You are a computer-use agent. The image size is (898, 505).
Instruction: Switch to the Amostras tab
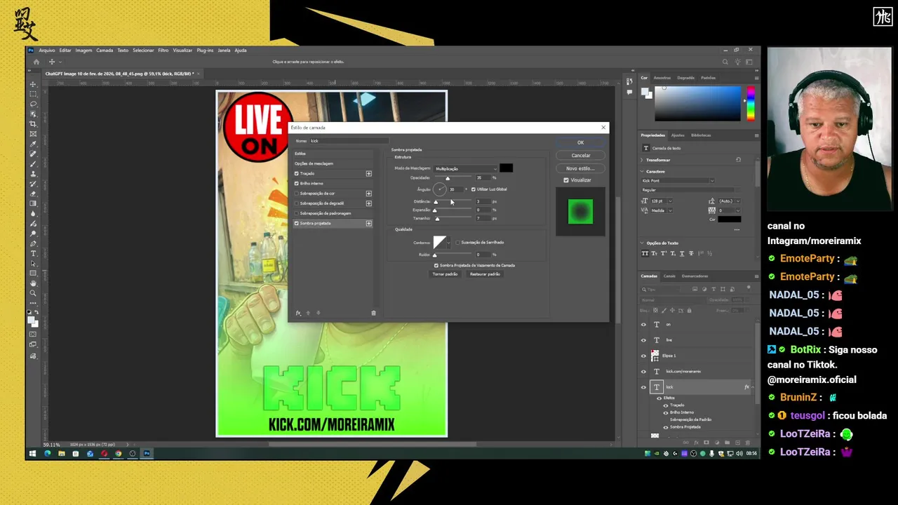tap(662, 78)
